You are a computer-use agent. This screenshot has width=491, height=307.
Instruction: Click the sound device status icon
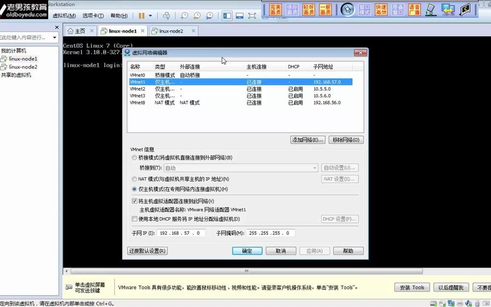click(468, 303)
